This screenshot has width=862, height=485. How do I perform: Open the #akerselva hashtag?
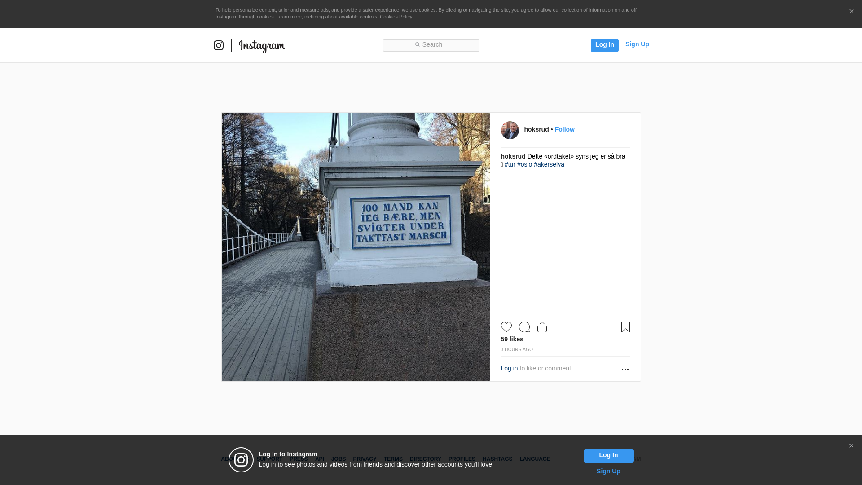tap(549, 164)
